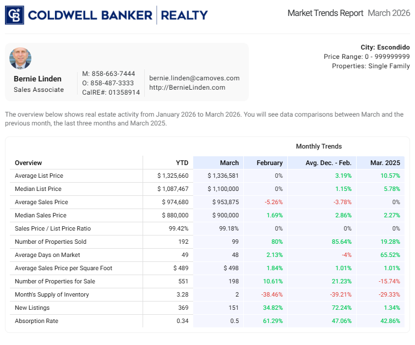Click the Monthly Trends heading

pyautogui.click(x=319, y=146)
